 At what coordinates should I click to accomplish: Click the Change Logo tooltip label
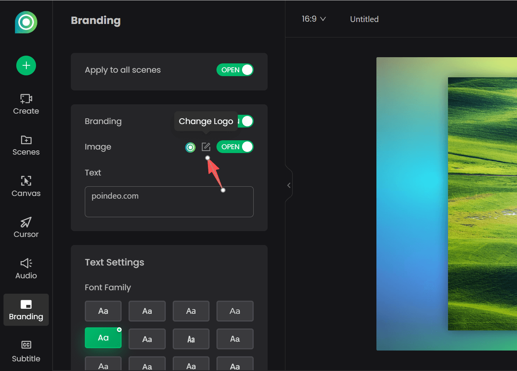[206, 121]
